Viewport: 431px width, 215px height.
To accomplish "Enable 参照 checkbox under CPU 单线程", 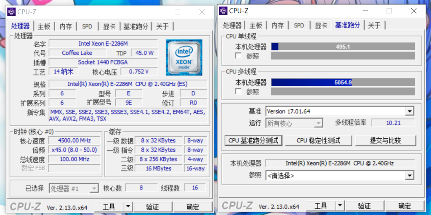I will click(x=238, y=56).
